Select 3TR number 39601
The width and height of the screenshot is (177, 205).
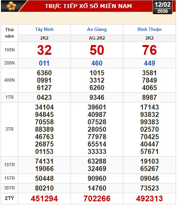point(97,107)
